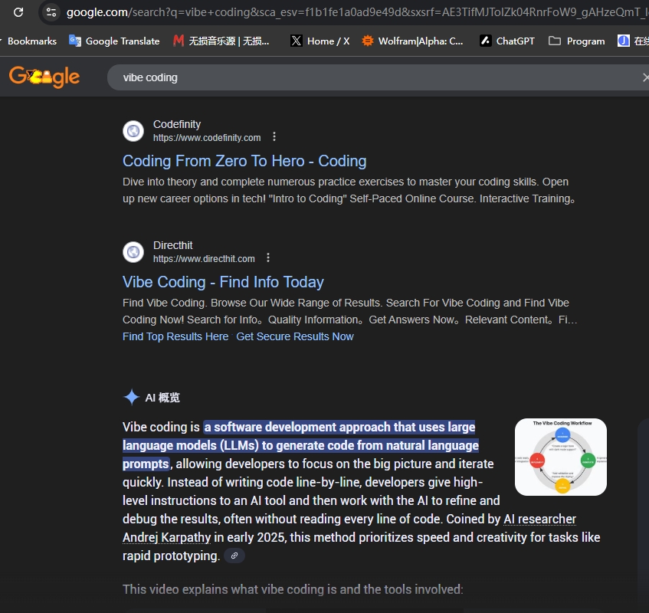Open 'Vibe Coding - Find Info Today' result

click(x=223, y=282)
